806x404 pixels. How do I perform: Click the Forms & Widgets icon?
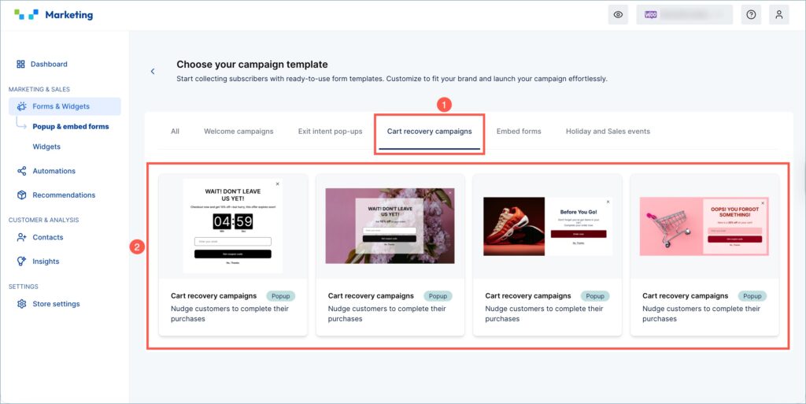tap(21, 106)
